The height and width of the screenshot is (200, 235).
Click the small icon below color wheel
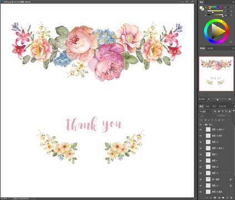[x=231, y=42]
